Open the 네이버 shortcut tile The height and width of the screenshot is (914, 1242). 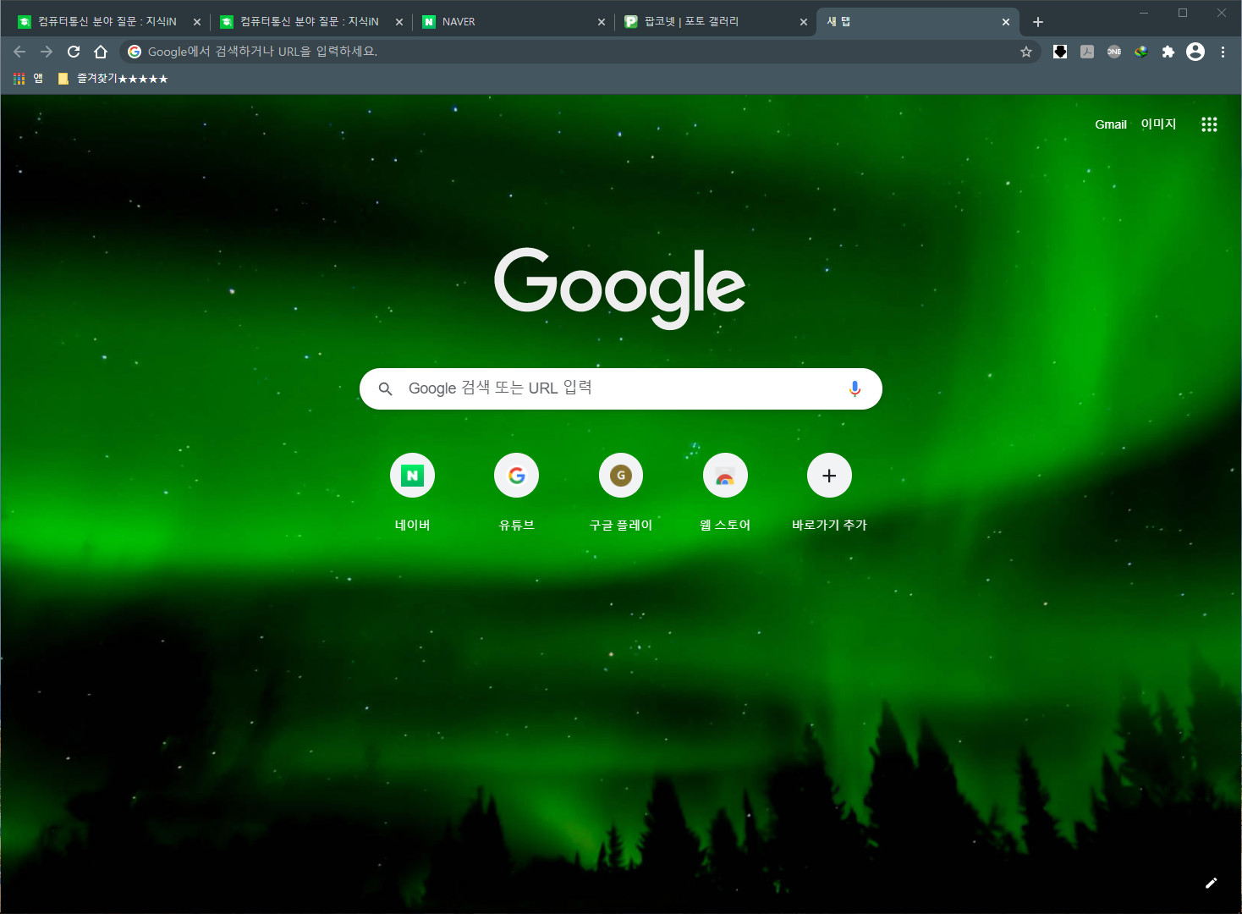click(x=412, y=493)
